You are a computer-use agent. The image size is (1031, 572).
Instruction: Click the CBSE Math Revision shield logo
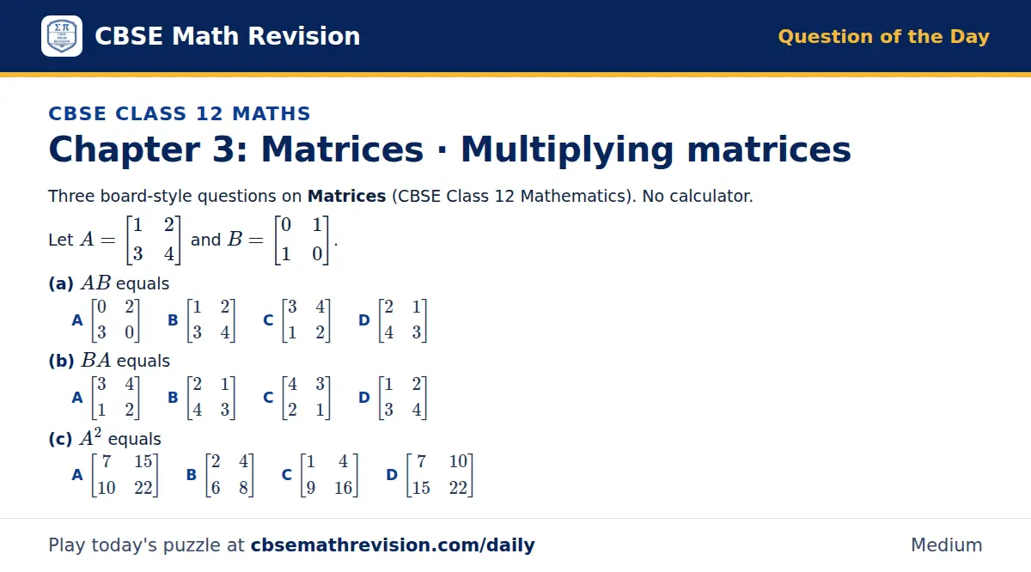pos(62,36)
